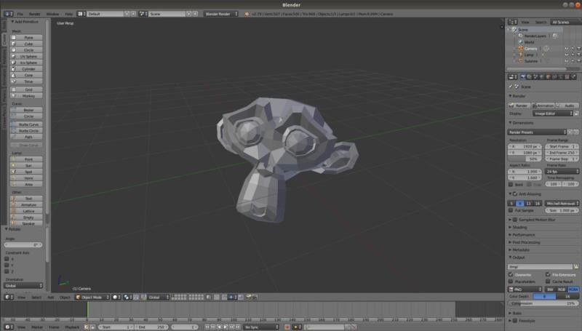582x331 pixels.
Task: Open the Window menu
Action: pos(52,13)
